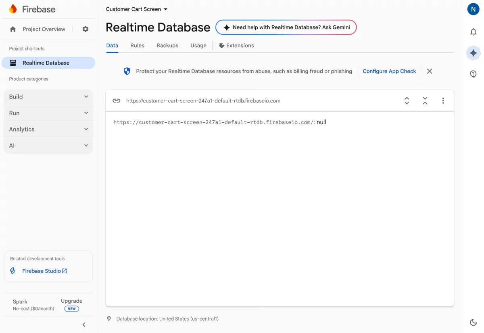Image resolution: width=484 pixels, height=333 pixels.
Task: Expand the Analytics category
Action: tap(48, 129)
